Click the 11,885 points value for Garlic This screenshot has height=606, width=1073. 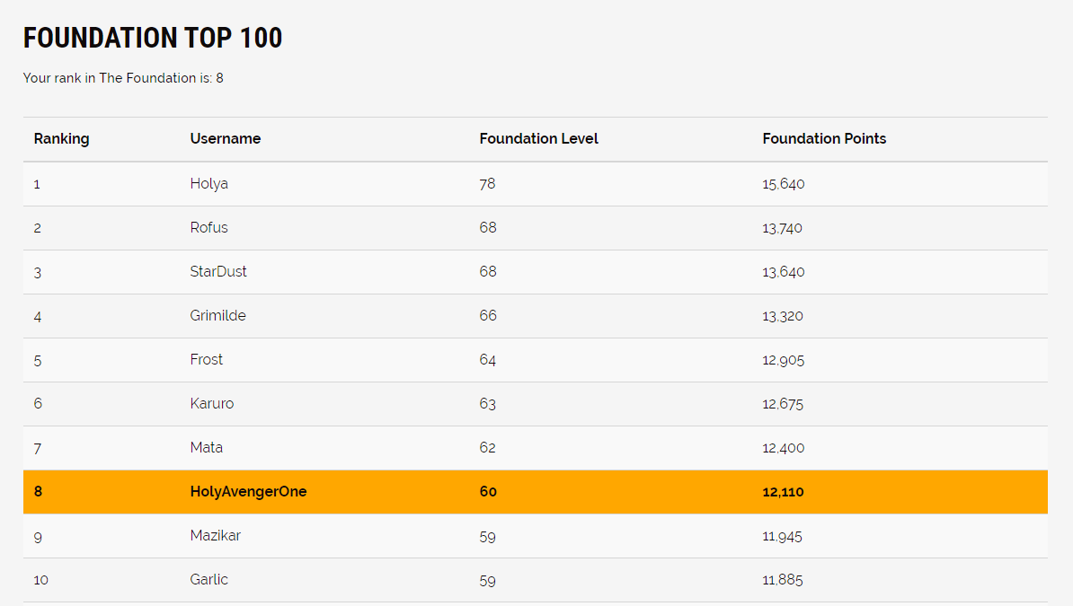[x=783, y=580]
